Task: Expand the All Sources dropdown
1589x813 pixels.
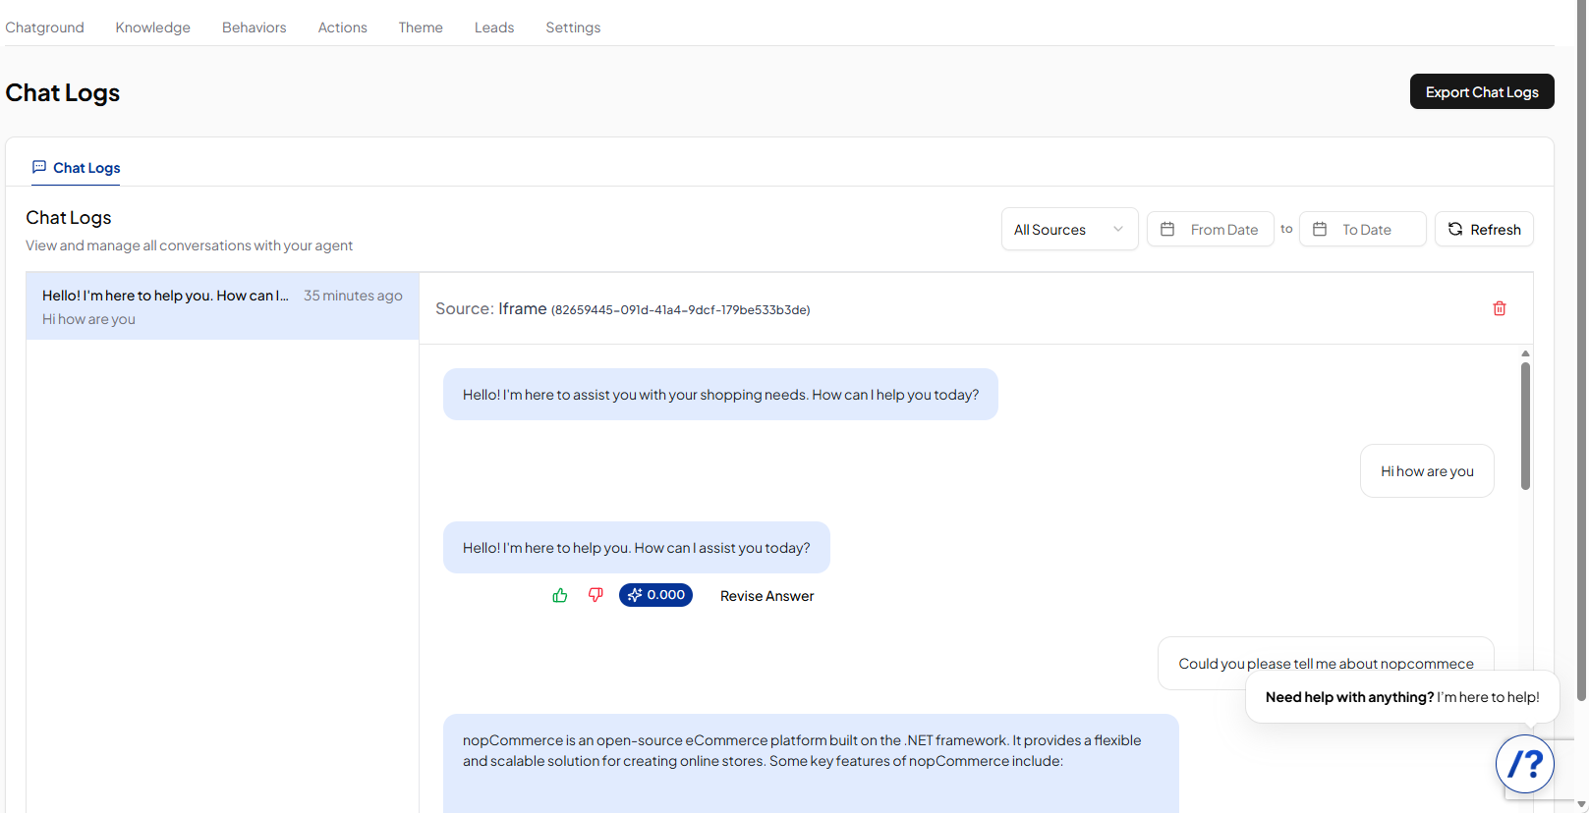Action: coord(1069,229)
